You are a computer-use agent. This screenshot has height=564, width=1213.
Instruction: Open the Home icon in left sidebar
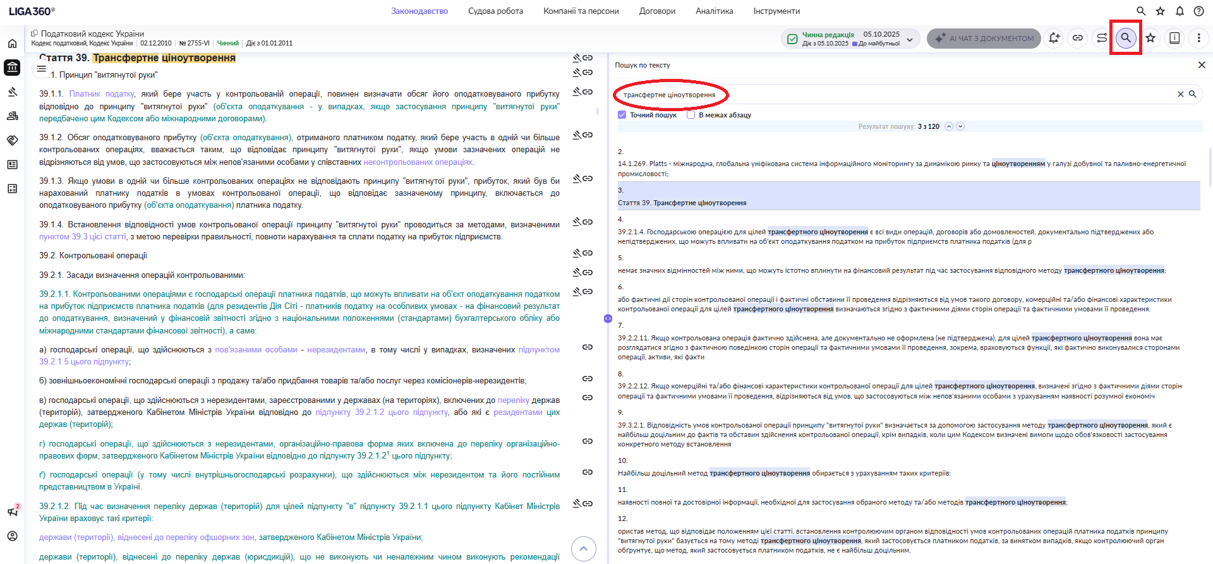12,44
